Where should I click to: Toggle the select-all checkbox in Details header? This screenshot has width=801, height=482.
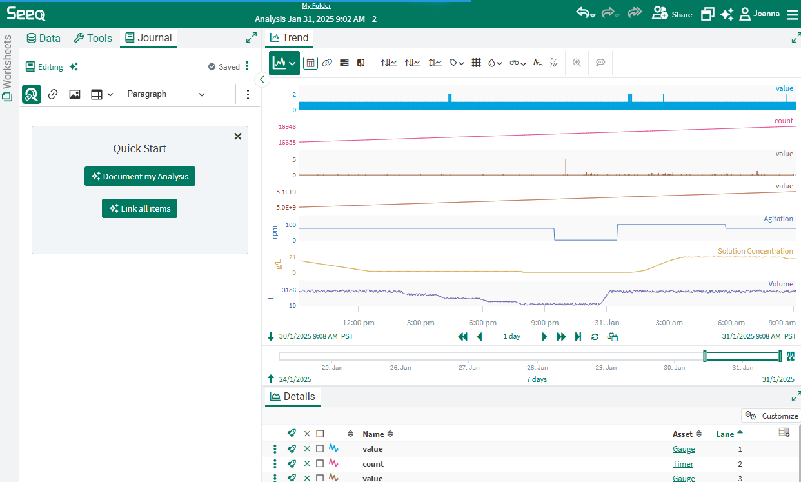click(x=320, y=434)
